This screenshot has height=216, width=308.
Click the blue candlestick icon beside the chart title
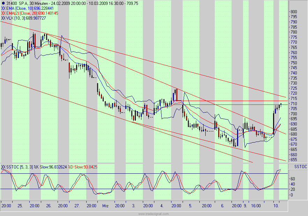[3, 3]
